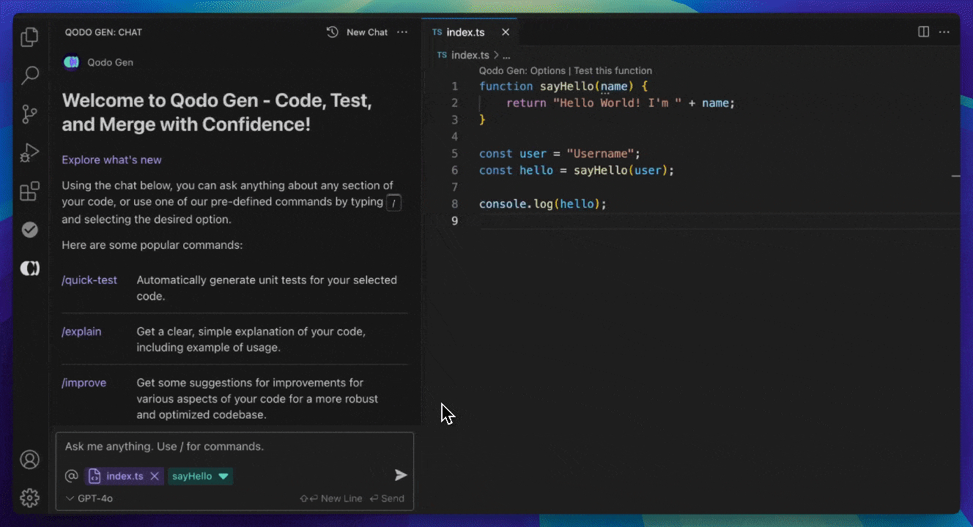
Task: Click line number 9 in the gutter
Action: click(454, 220)
